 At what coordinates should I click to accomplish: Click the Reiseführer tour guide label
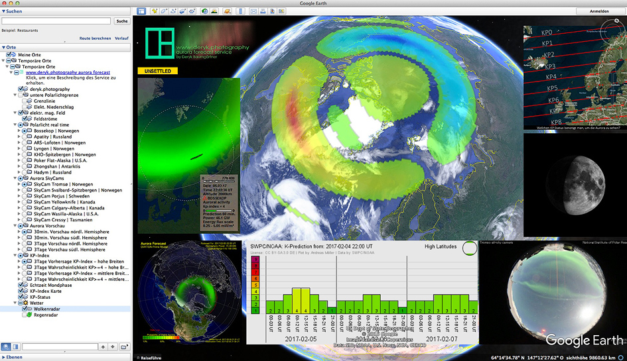click(x=151, y=358)
